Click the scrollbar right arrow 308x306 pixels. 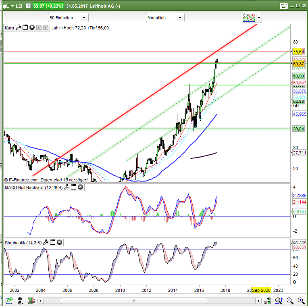coord(258,301)
